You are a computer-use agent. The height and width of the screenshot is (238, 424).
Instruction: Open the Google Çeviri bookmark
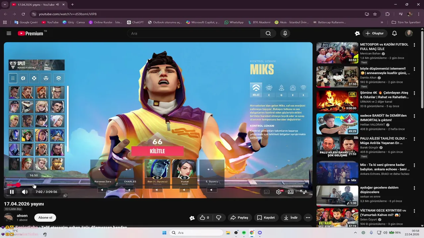(26, 22)
